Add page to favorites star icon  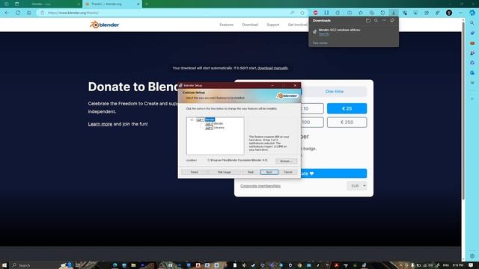tap(302, 13)
